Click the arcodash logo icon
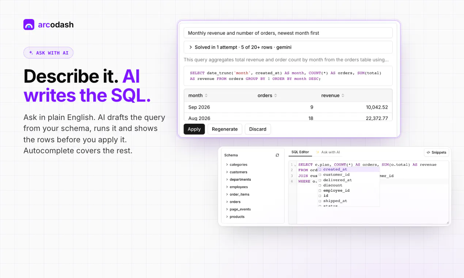Image resolution: width=464 pixels, height=278 pixels. 29,25
